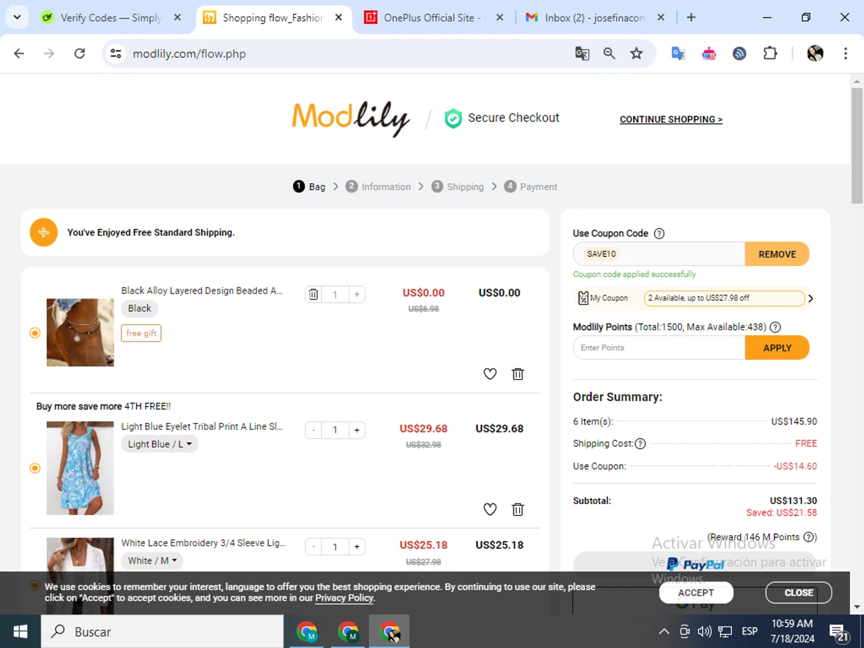The image size is (864, 648).
Task: Open Chrome's three-dot menu
Action: pos(846,54)
